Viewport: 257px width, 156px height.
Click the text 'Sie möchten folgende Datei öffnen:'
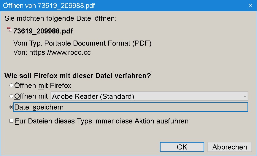coord(61,18)
